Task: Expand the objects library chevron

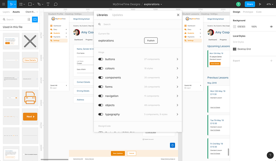Action: 177,105
